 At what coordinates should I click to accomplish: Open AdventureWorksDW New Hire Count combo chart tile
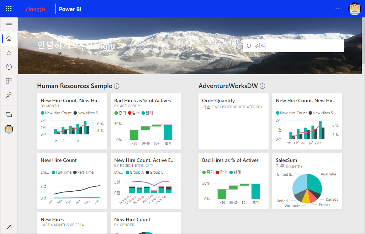click(x=307, y=121)
